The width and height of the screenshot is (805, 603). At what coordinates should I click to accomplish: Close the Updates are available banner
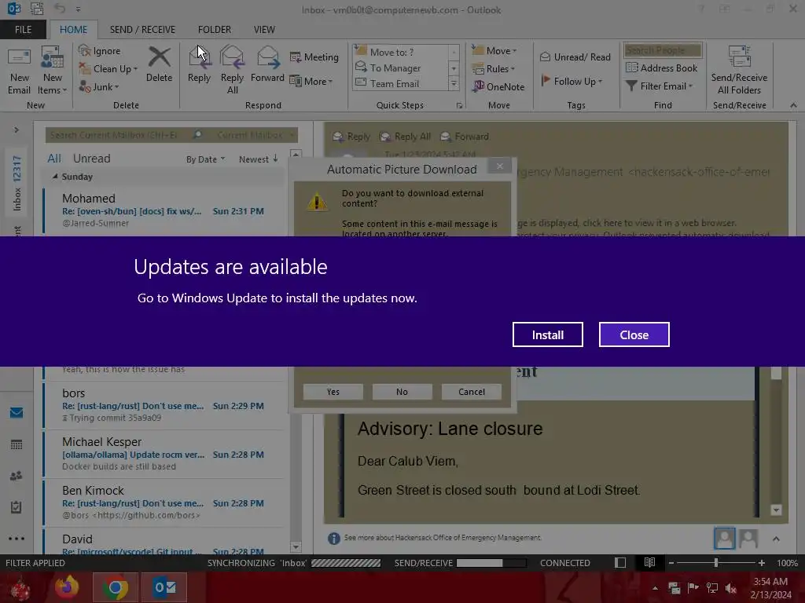coord(634,334)
